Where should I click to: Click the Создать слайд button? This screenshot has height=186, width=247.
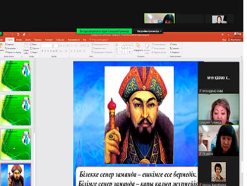coord(26,48)
